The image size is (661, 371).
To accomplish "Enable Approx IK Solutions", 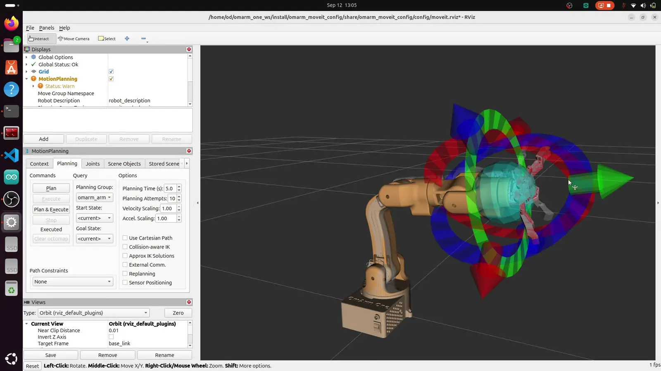I will [x=125, y=256].
